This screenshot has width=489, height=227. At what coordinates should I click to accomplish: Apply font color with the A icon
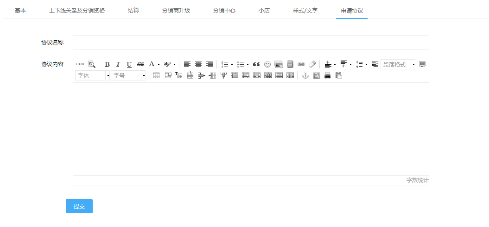tap(152, 64)
